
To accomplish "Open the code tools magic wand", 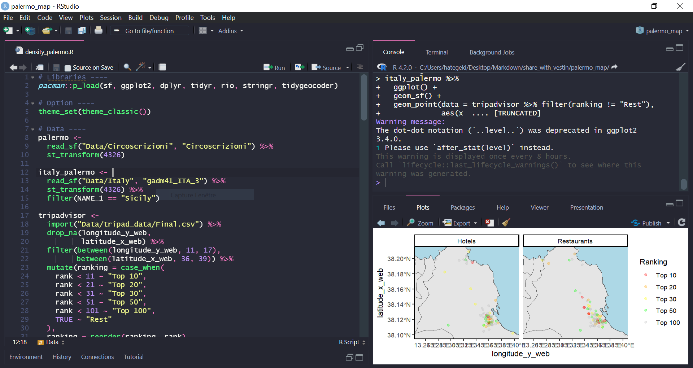I will pos(141,67).
